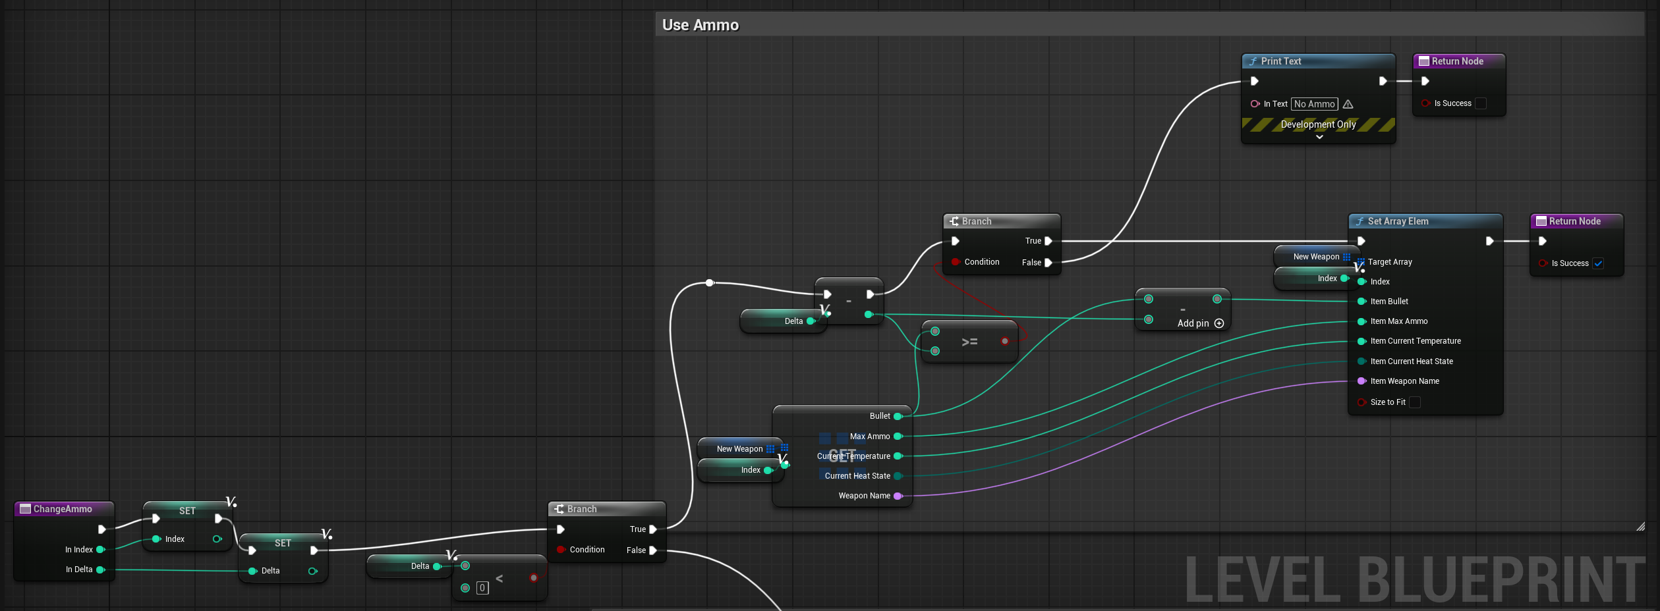
Task: Click the ChangeAmmo function entry icon
Action: coord(26,509)
